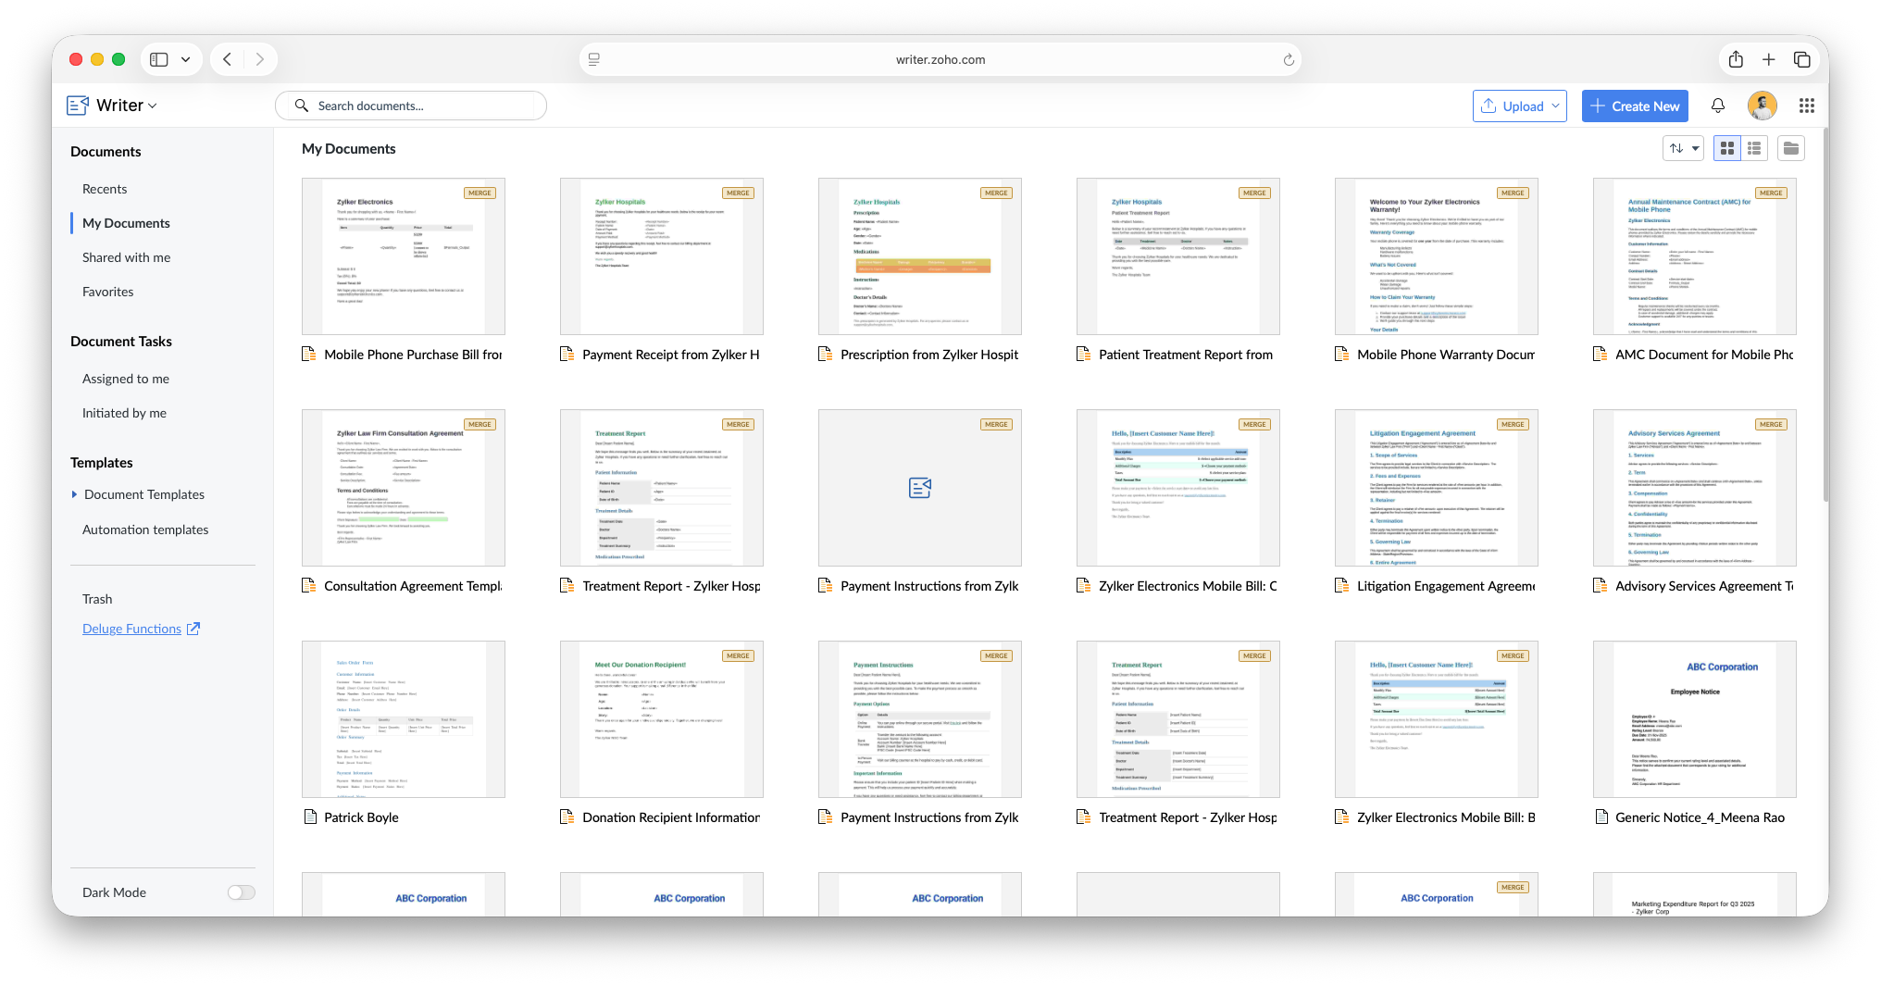Screen dimensions: 1881x985
Task: Open Initiated by me tasks
Action: pos(124,413)
